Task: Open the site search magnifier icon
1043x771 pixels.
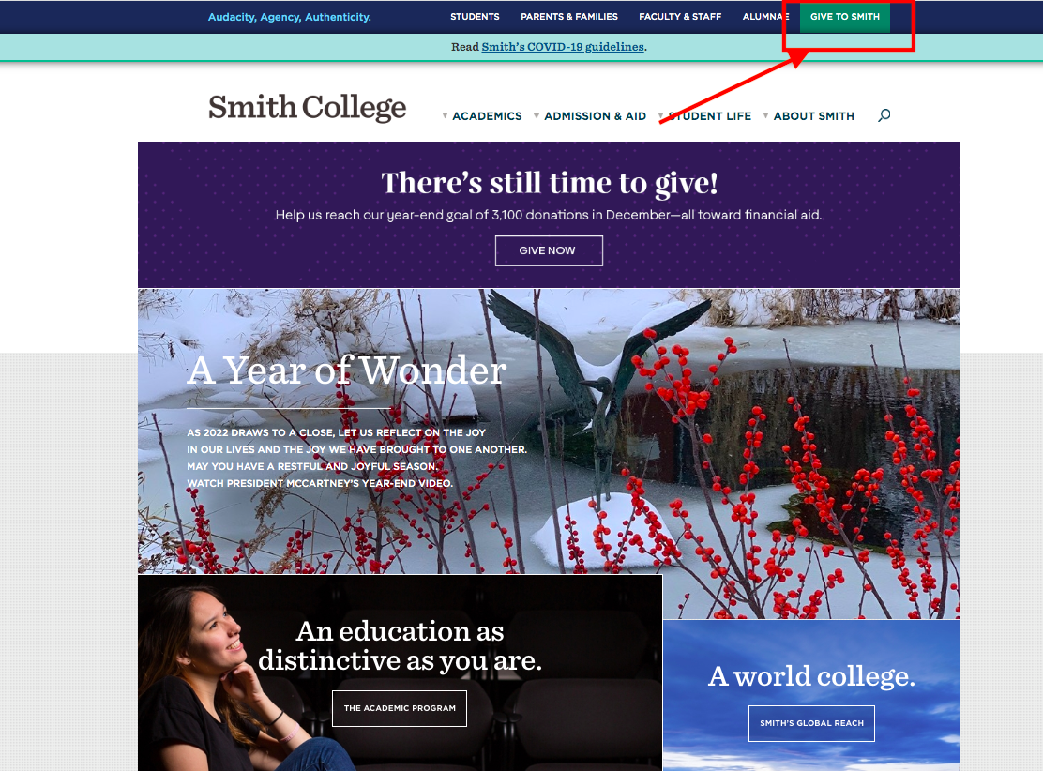Action: click(x=884, y=115)
